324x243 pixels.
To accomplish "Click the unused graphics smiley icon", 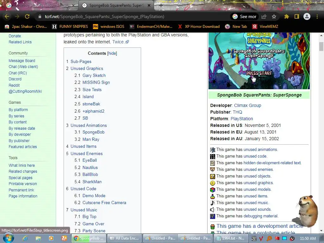I will tap(213, 183).
